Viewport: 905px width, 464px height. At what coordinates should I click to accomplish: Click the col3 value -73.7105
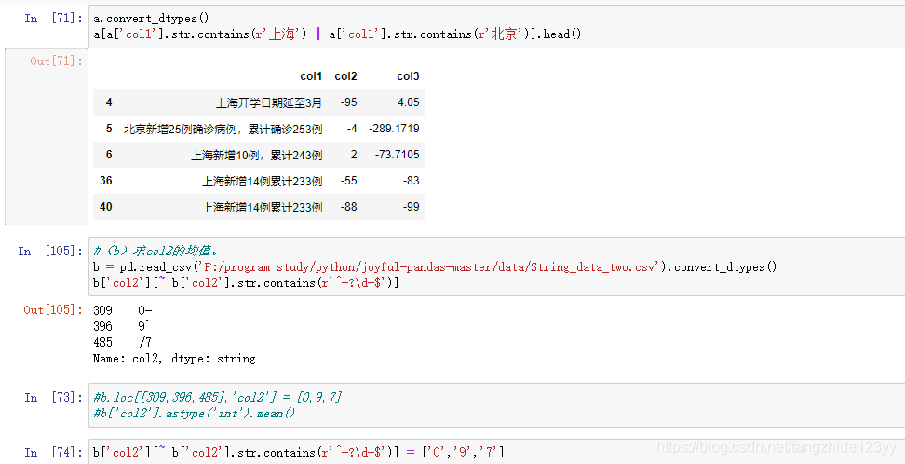[x=397, y=155]
